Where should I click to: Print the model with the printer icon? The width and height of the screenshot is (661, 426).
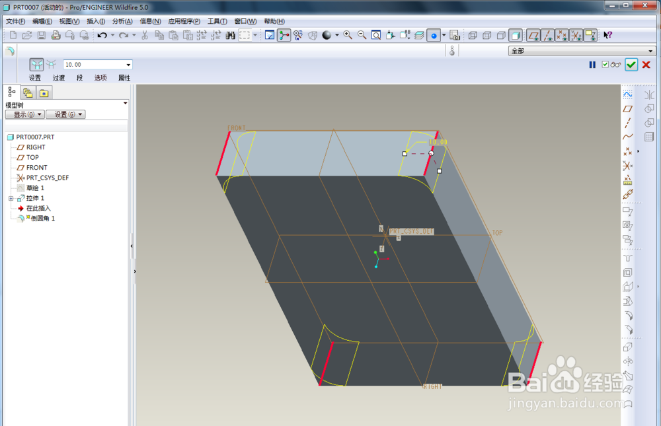point(56,36)
